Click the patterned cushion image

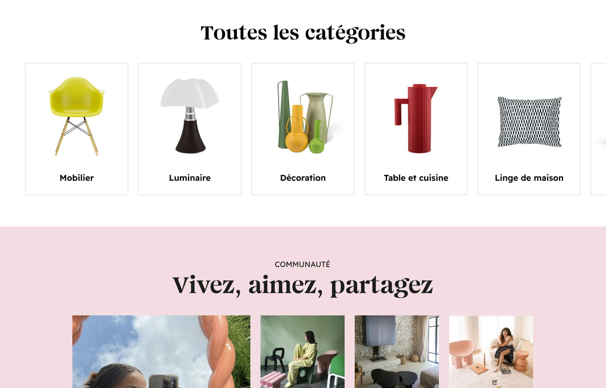point(530,122)
